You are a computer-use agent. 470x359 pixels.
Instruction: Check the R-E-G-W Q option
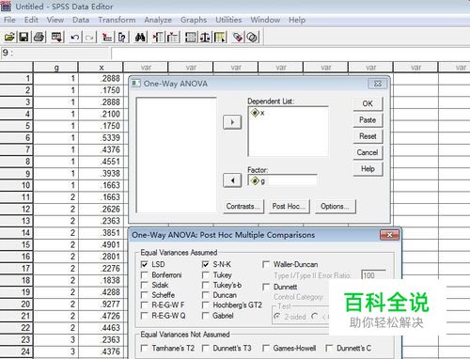point(145,316)
